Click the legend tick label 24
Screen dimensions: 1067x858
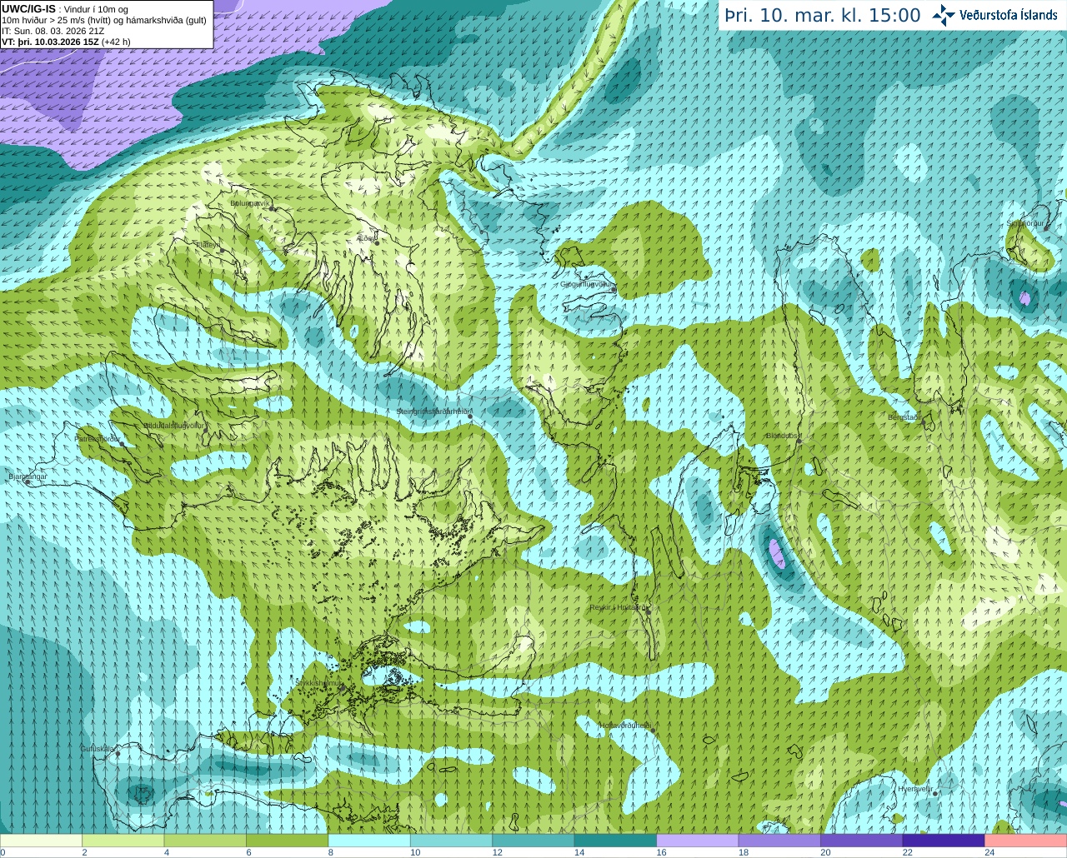(x=989, y=852)
